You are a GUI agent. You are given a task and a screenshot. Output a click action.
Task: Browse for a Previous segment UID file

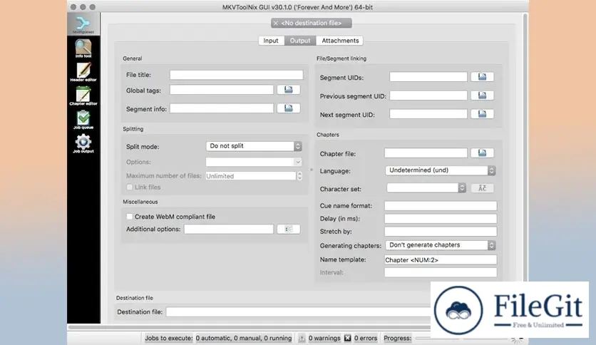pyautogui.click(x=483, y=96)
